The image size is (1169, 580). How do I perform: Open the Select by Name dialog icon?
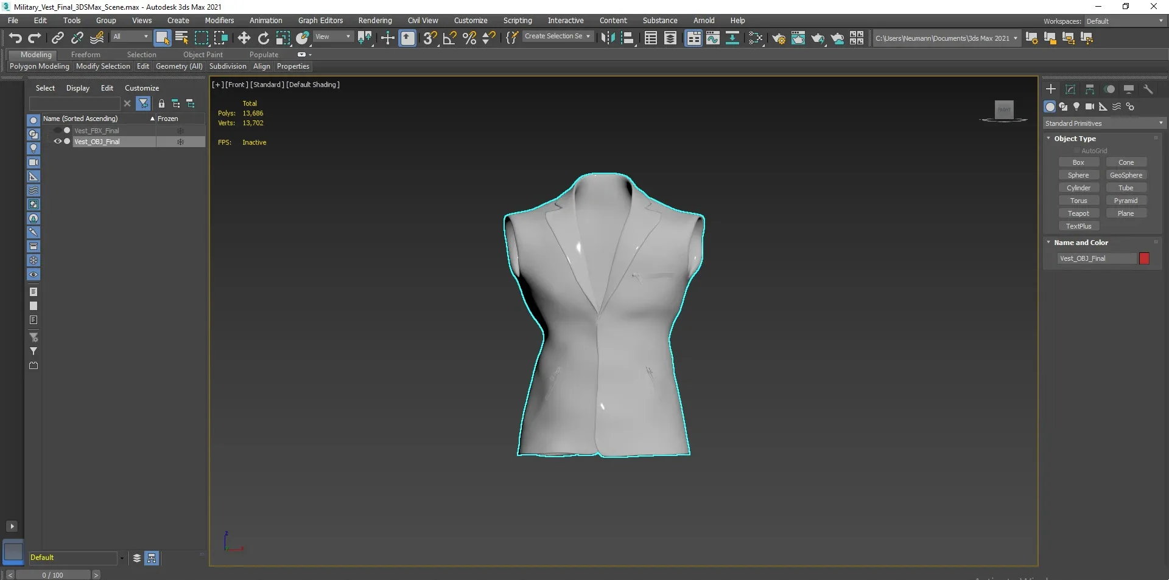tap(181, 38)
